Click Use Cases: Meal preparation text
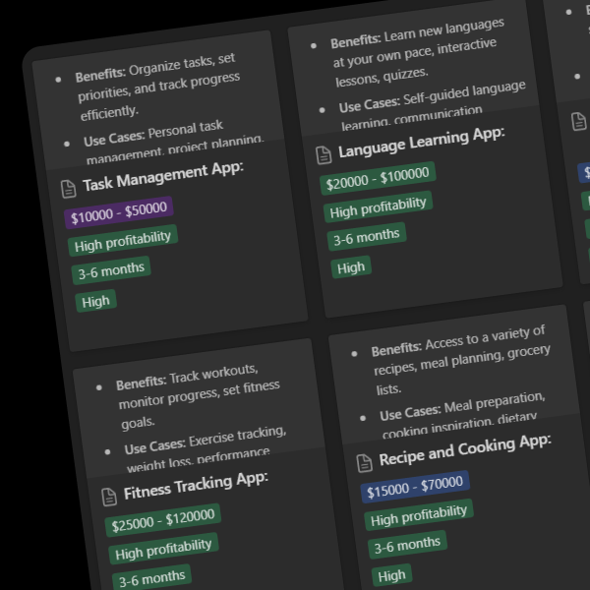 (462, 415)
